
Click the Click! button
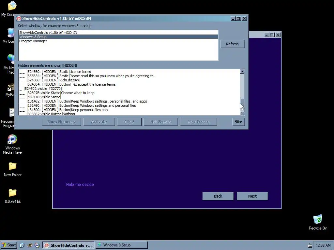[129, 122]
